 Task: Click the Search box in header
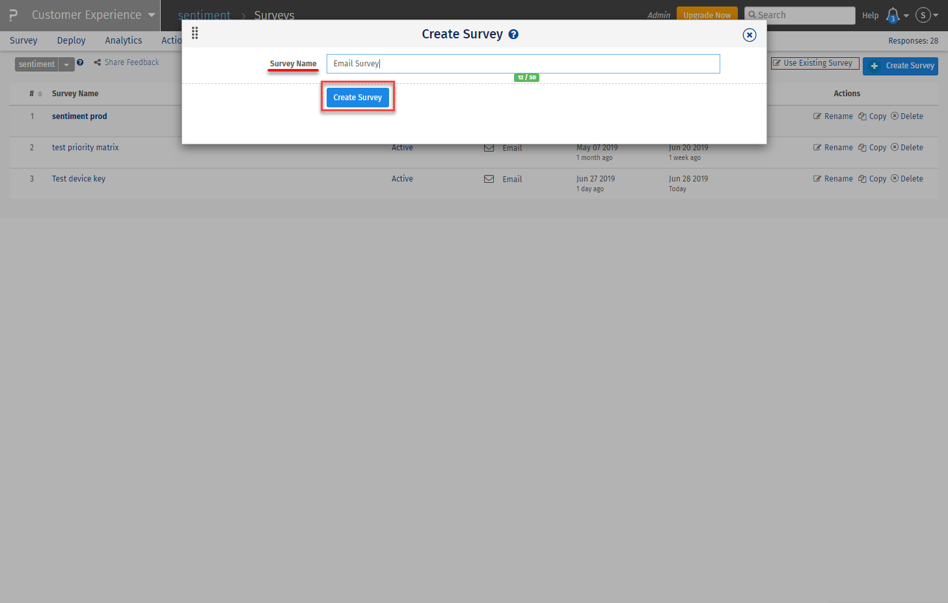pyautogui.click(x=800, y=15)
